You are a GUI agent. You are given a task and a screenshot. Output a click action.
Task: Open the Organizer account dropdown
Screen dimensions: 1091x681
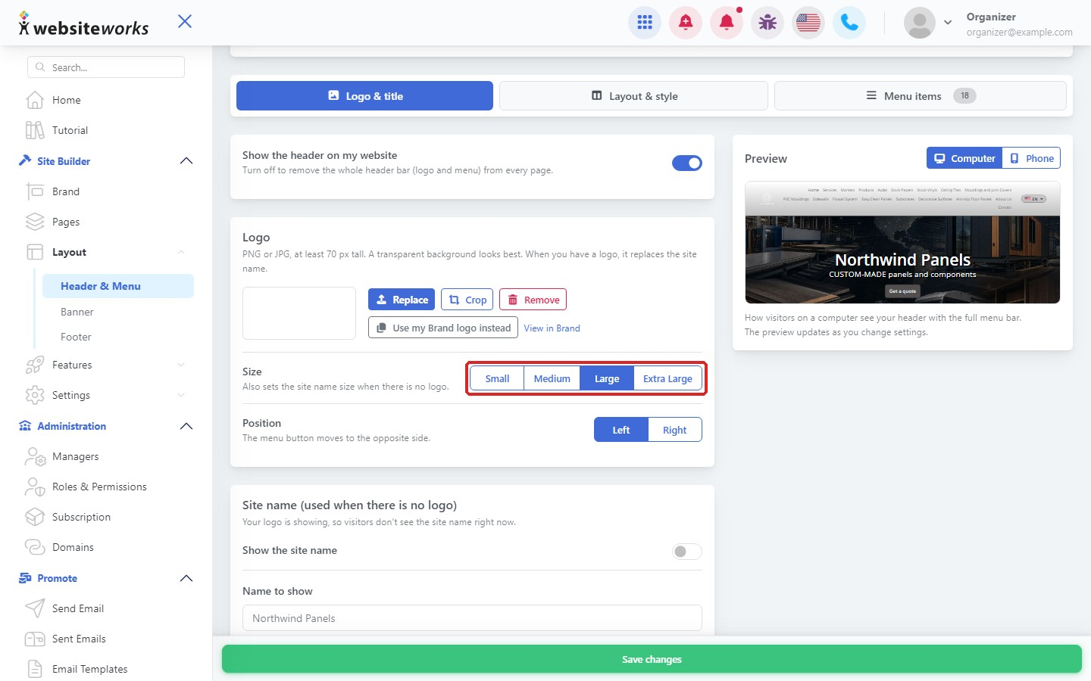coord(947,23)
